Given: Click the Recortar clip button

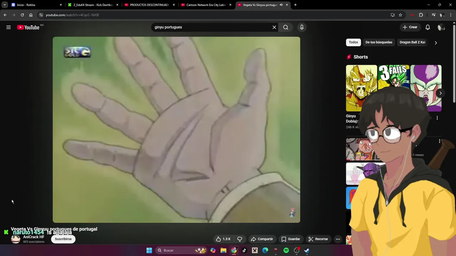Looking at the screenshot, I should [x=318, y=239].
